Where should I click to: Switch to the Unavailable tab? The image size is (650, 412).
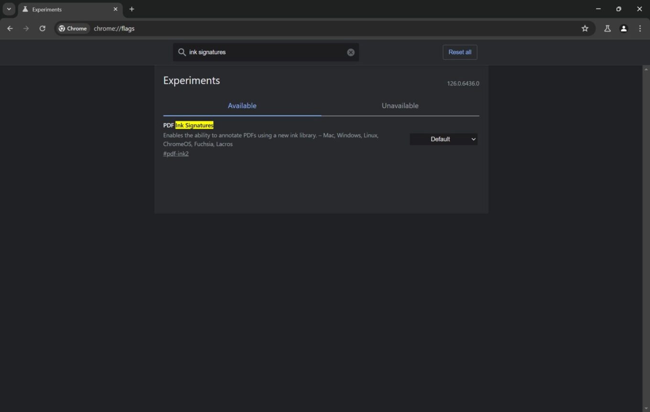coord(400,106)
